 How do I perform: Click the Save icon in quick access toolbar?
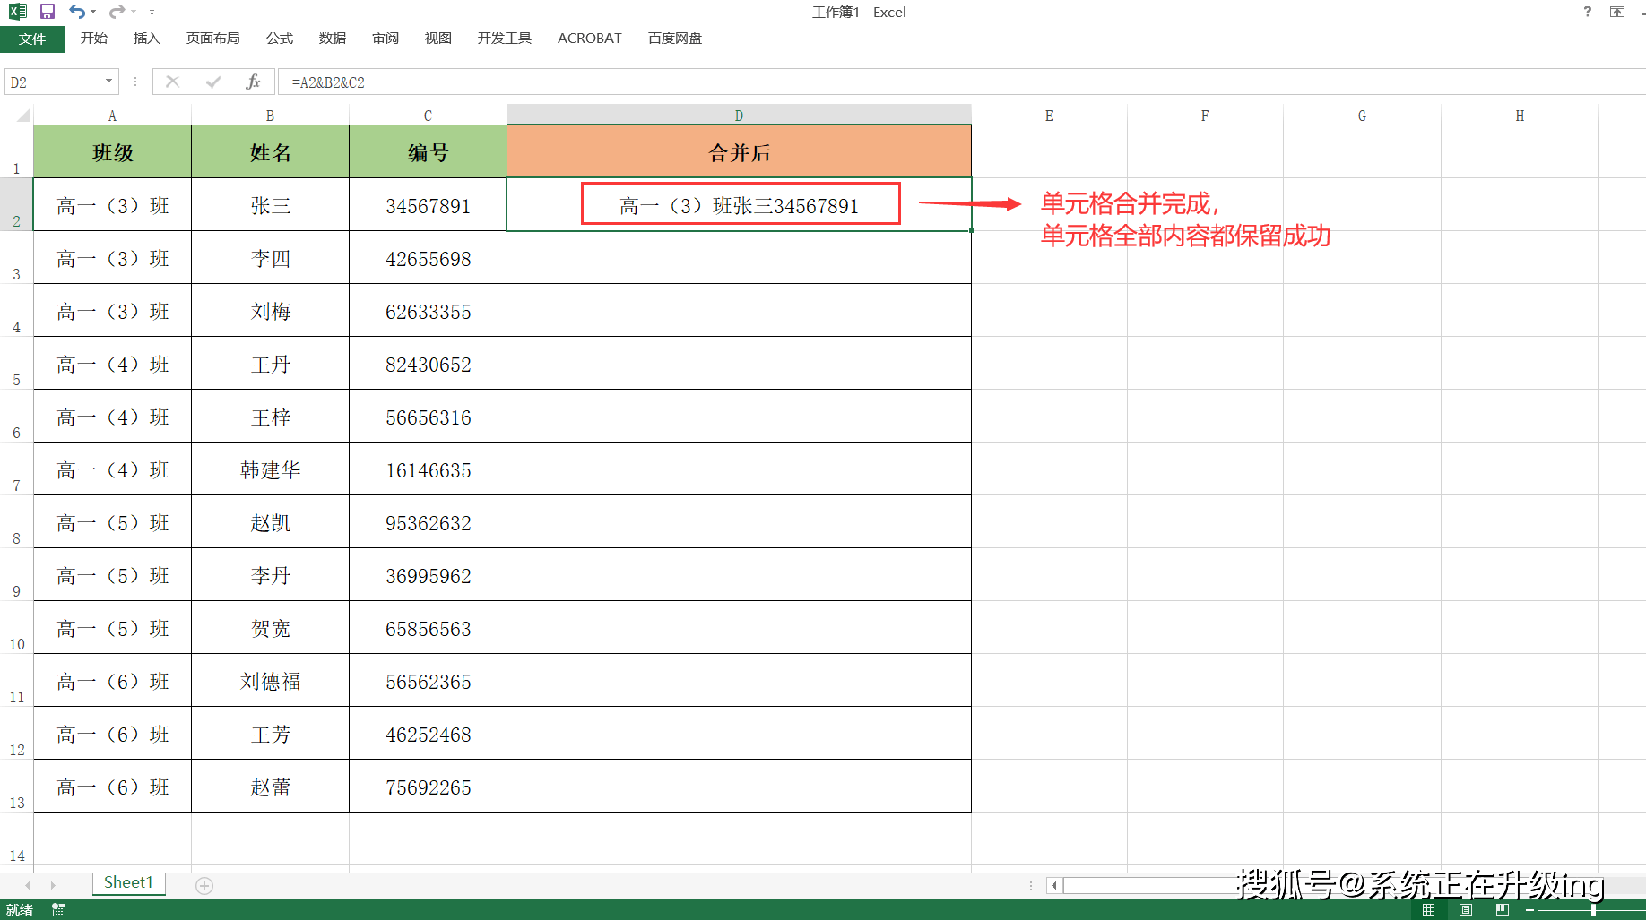point(48,12)
